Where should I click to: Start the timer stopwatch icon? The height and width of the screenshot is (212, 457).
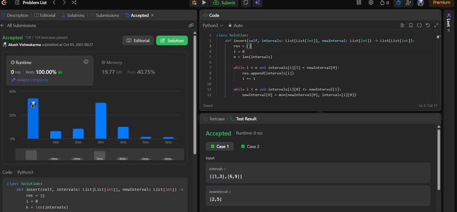pyautogui.click(x=398, y=3)
